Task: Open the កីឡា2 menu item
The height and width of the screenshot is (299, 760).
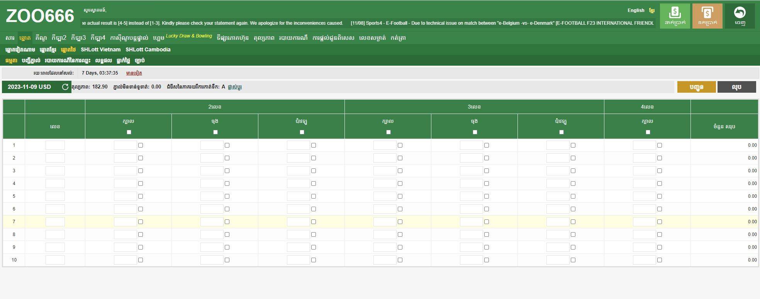Action: pos(59,38)
